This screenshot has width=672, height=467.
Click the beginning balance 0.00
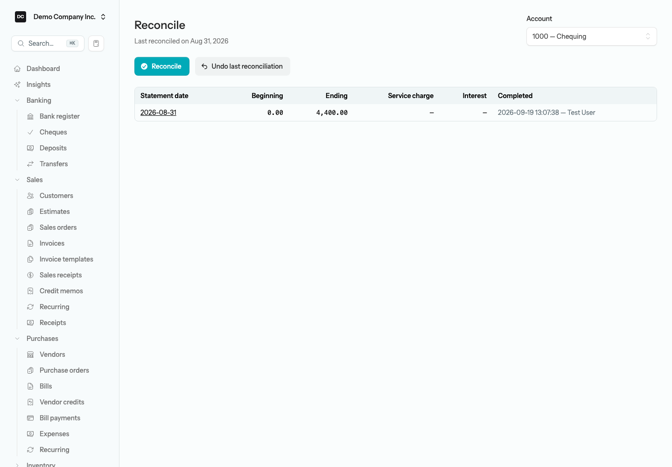[x=275, y=113]
